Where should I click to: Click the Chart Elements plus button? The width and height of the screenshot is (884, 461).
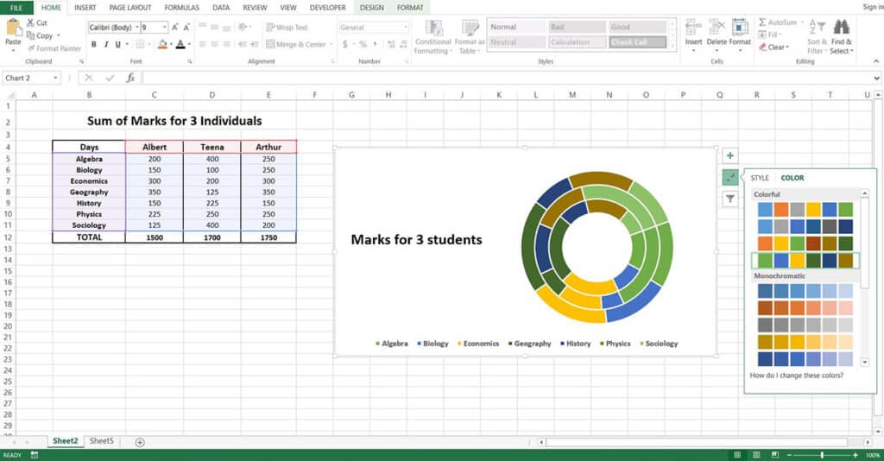click(730, 156)
